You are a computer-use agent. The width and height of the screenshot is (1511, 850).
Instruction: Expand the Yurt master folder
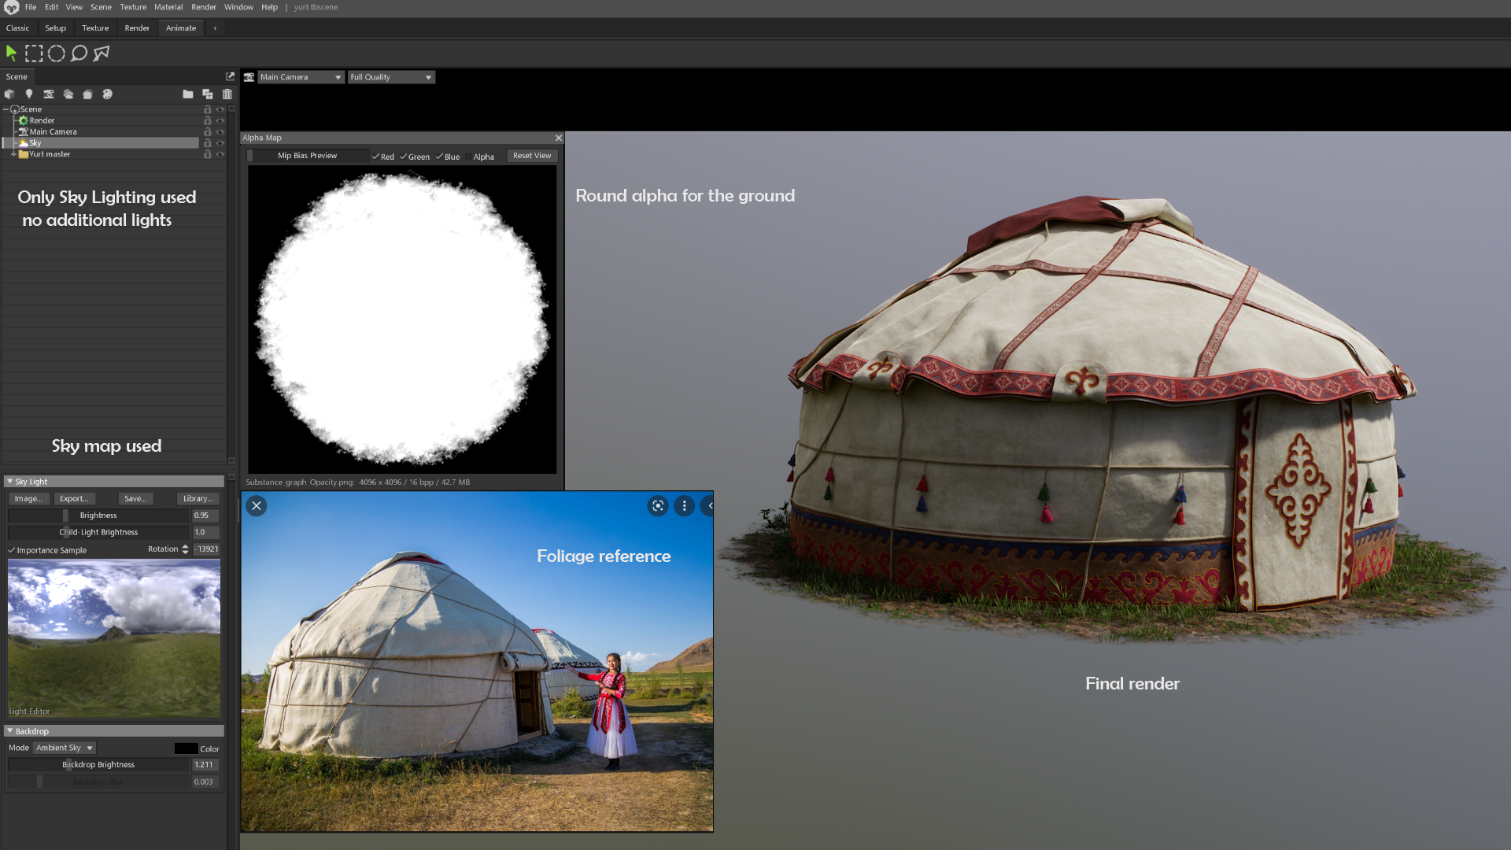tap(13, 154)
